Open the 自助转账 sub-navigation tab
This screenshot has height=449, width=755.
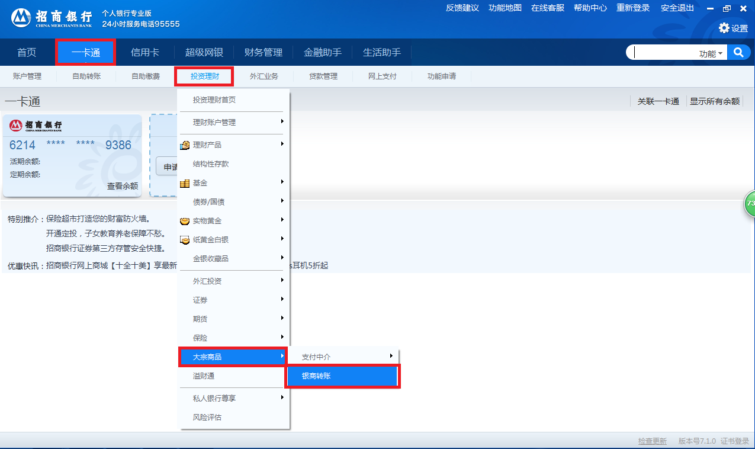pyautogui.click(x=86, y=76)
